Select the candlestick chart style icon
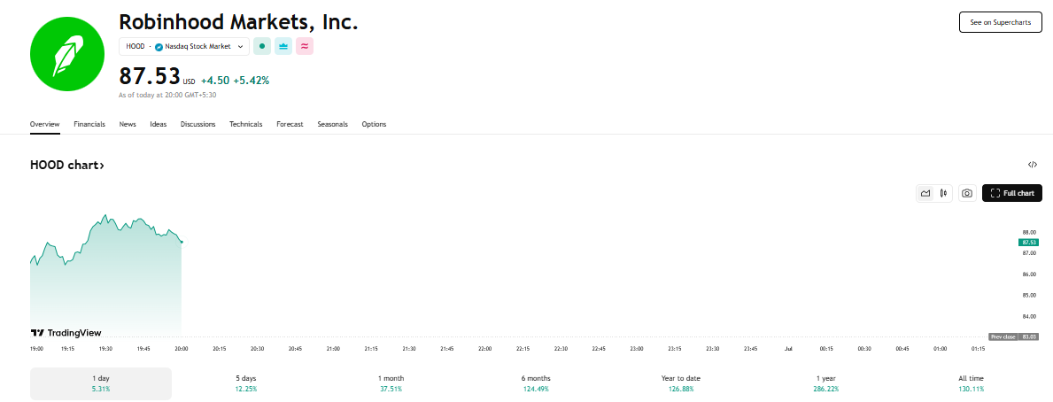This screenshot has width=1053, height=402. pyautogui.click(x=943, y=193)
